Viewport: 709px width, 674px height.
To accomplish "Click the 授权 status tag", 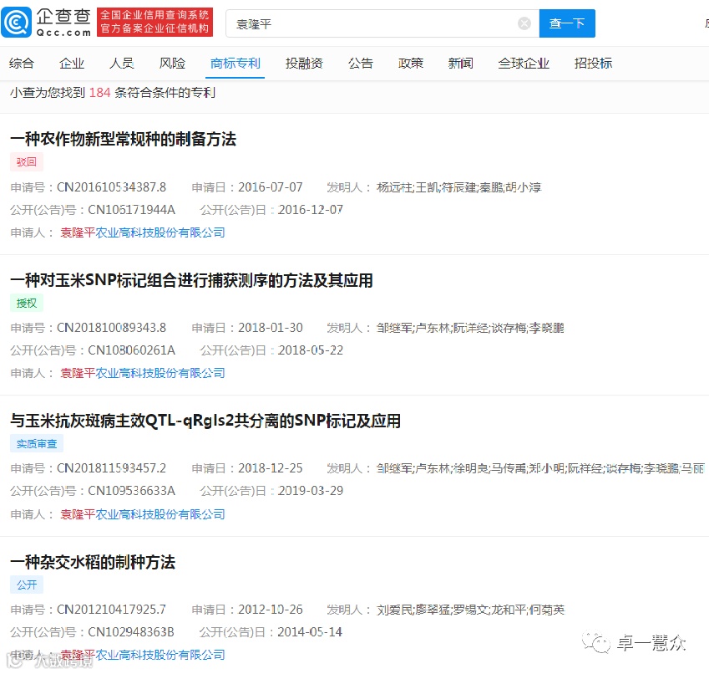I will (27, 304).
